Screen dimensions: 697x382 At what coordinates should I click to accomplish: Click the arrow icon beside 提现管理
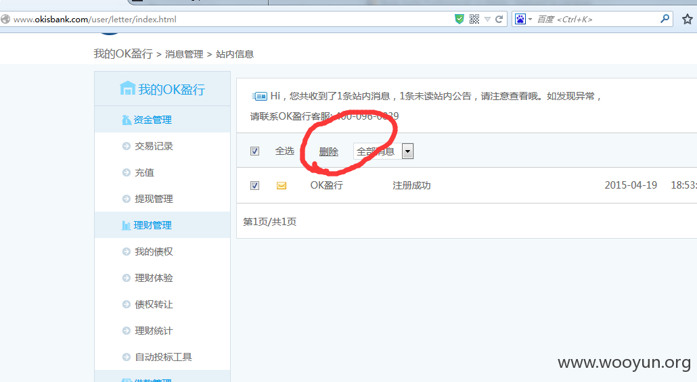click(127, 199)
